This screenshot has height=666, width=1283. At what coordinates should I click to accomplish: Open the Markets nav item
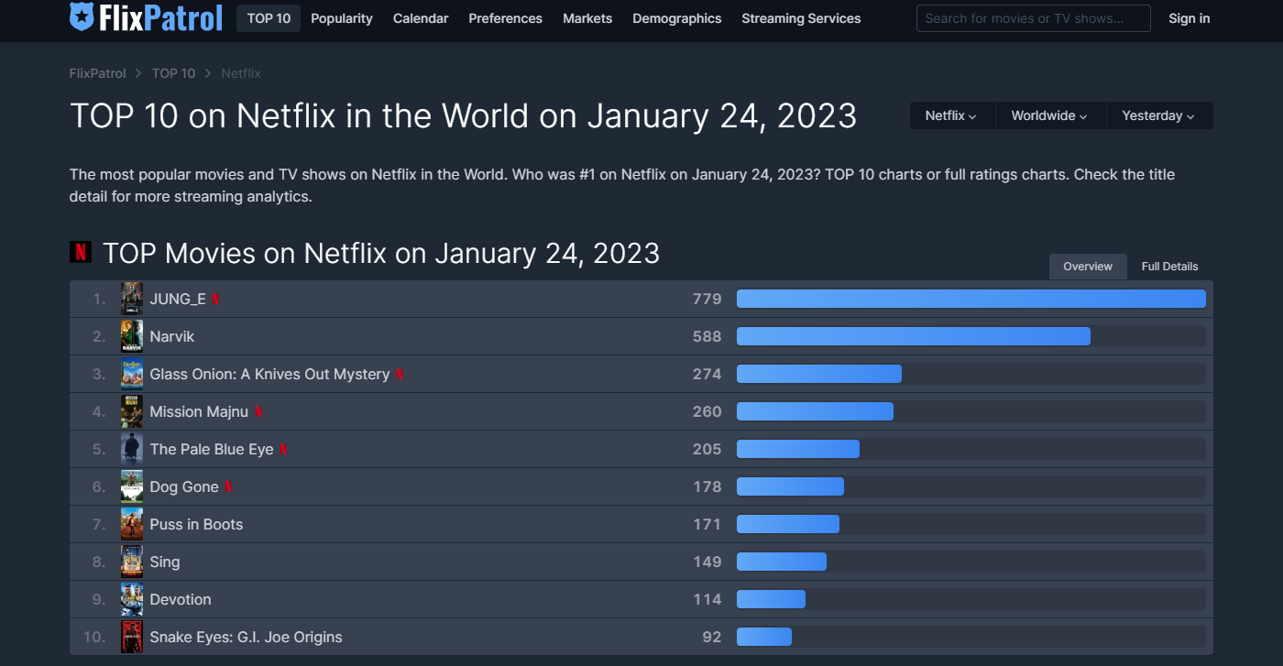click(x=587, y=18)
